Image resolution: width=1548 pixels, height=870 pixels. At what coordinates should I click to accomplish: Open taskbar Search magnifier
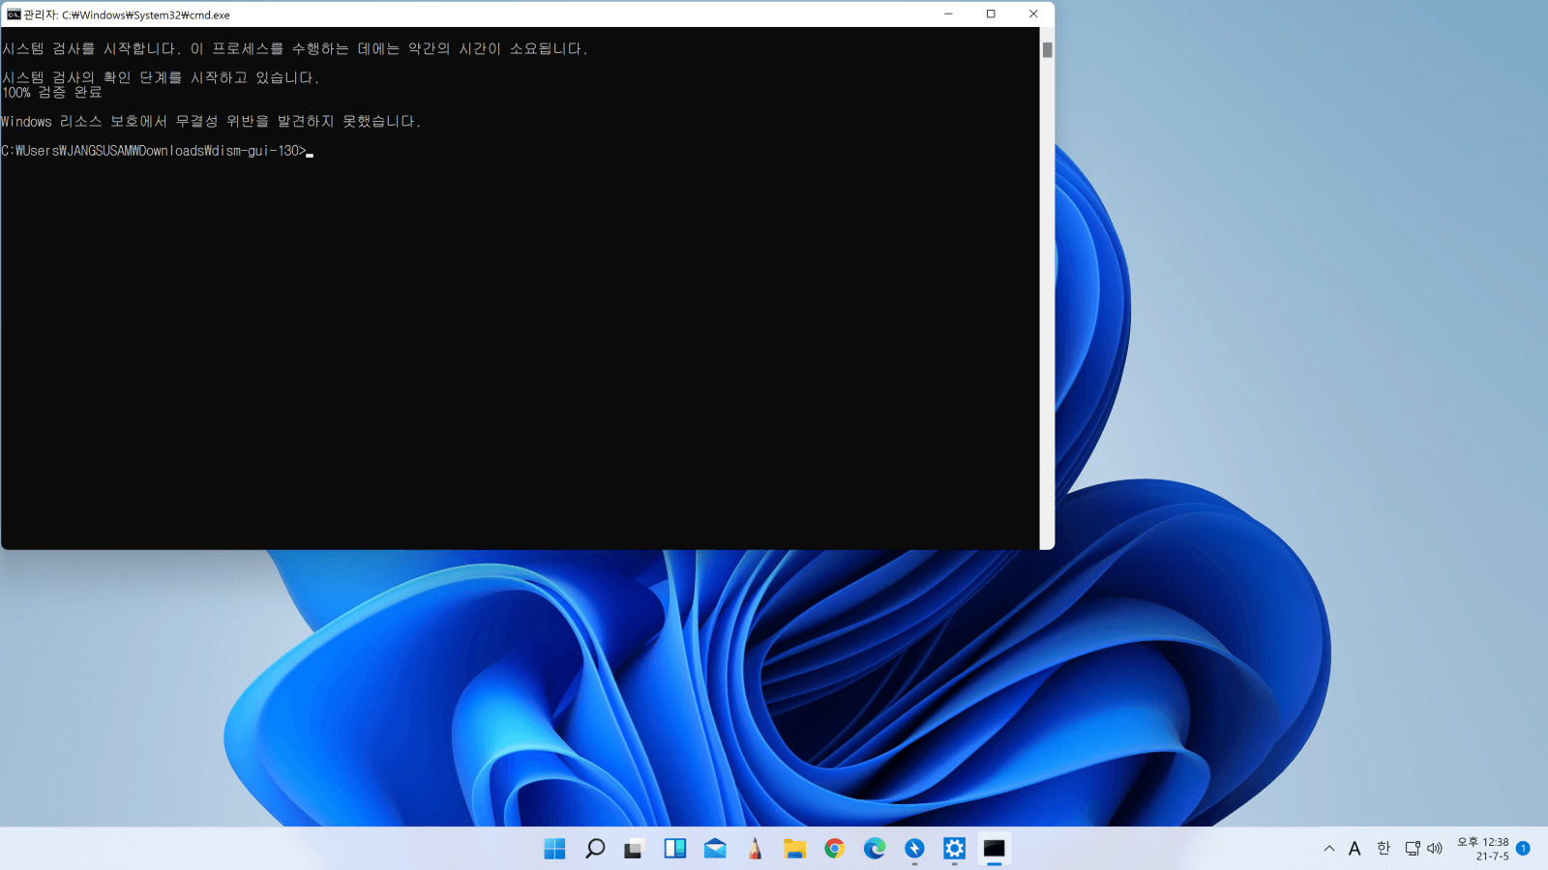click(x=595, y=849)
